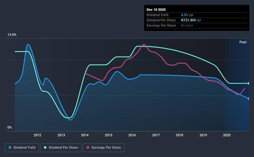Click the teal Dividend Per Share legend dot
Image resolution: width=254 pixels, height=157 pixels.
45,147
